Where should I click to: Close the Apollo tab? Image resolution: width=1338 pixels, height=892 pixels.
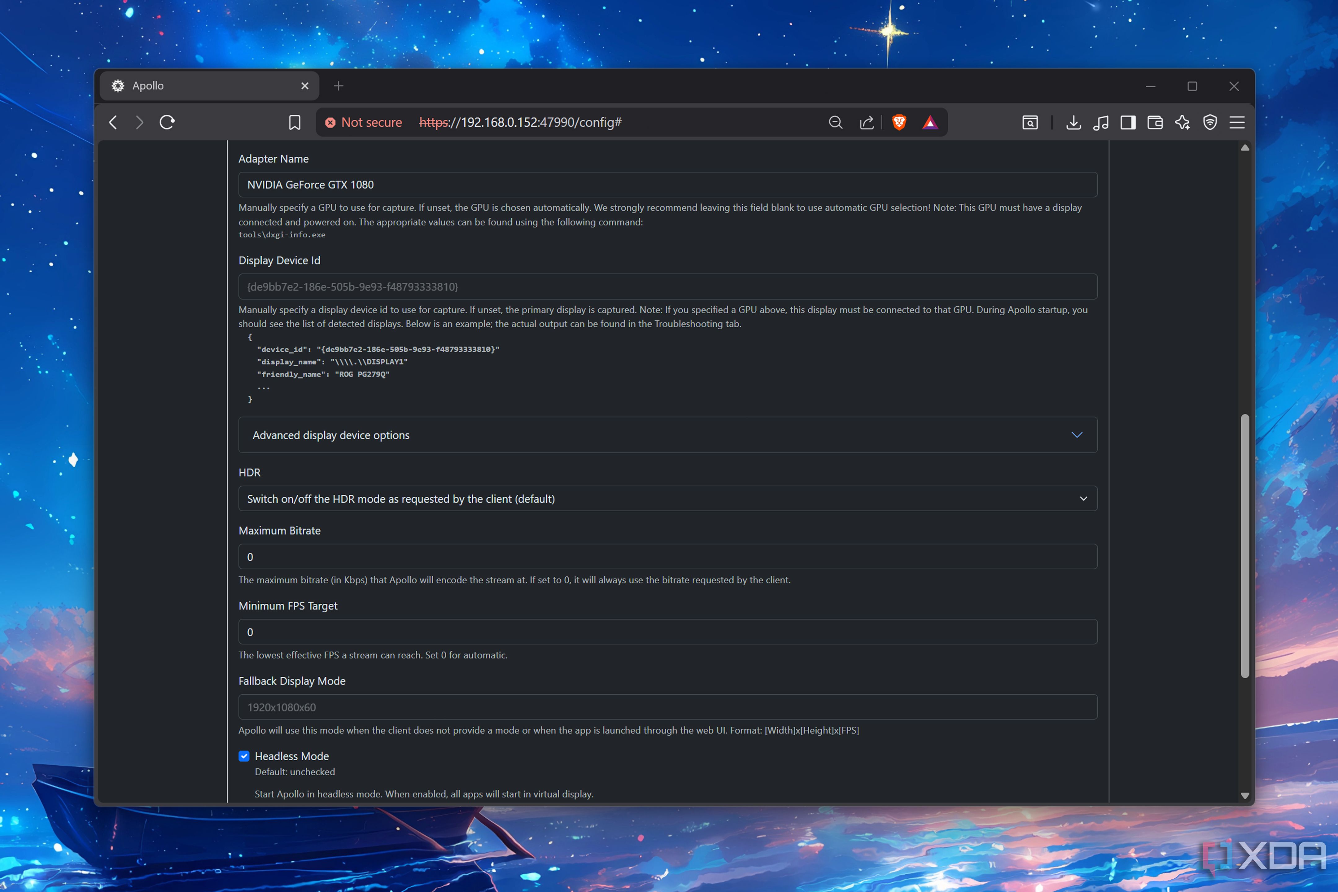click(x=305, y=86)
